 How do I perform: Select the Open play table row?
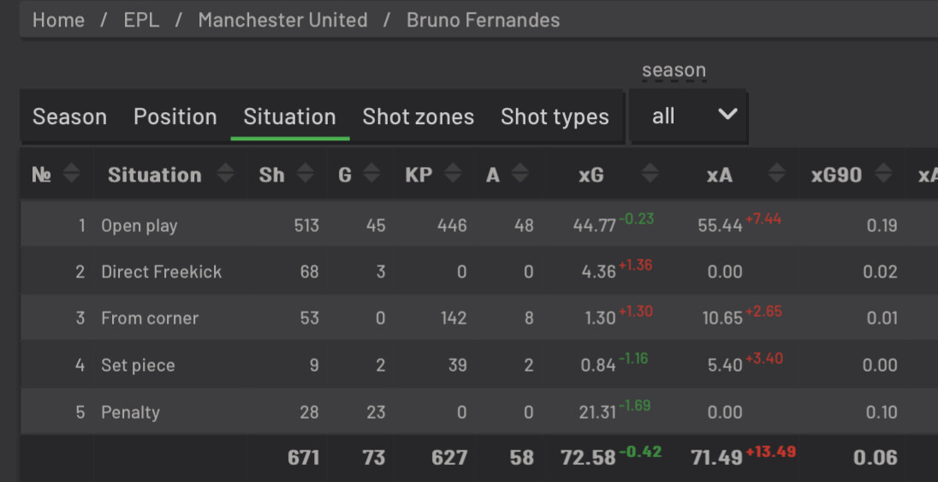(x=478, y=225)
